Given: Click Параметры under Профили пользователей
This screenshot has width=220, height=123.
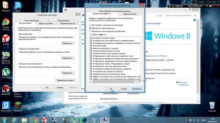Looking at the screenshot, I should [68, 58].
